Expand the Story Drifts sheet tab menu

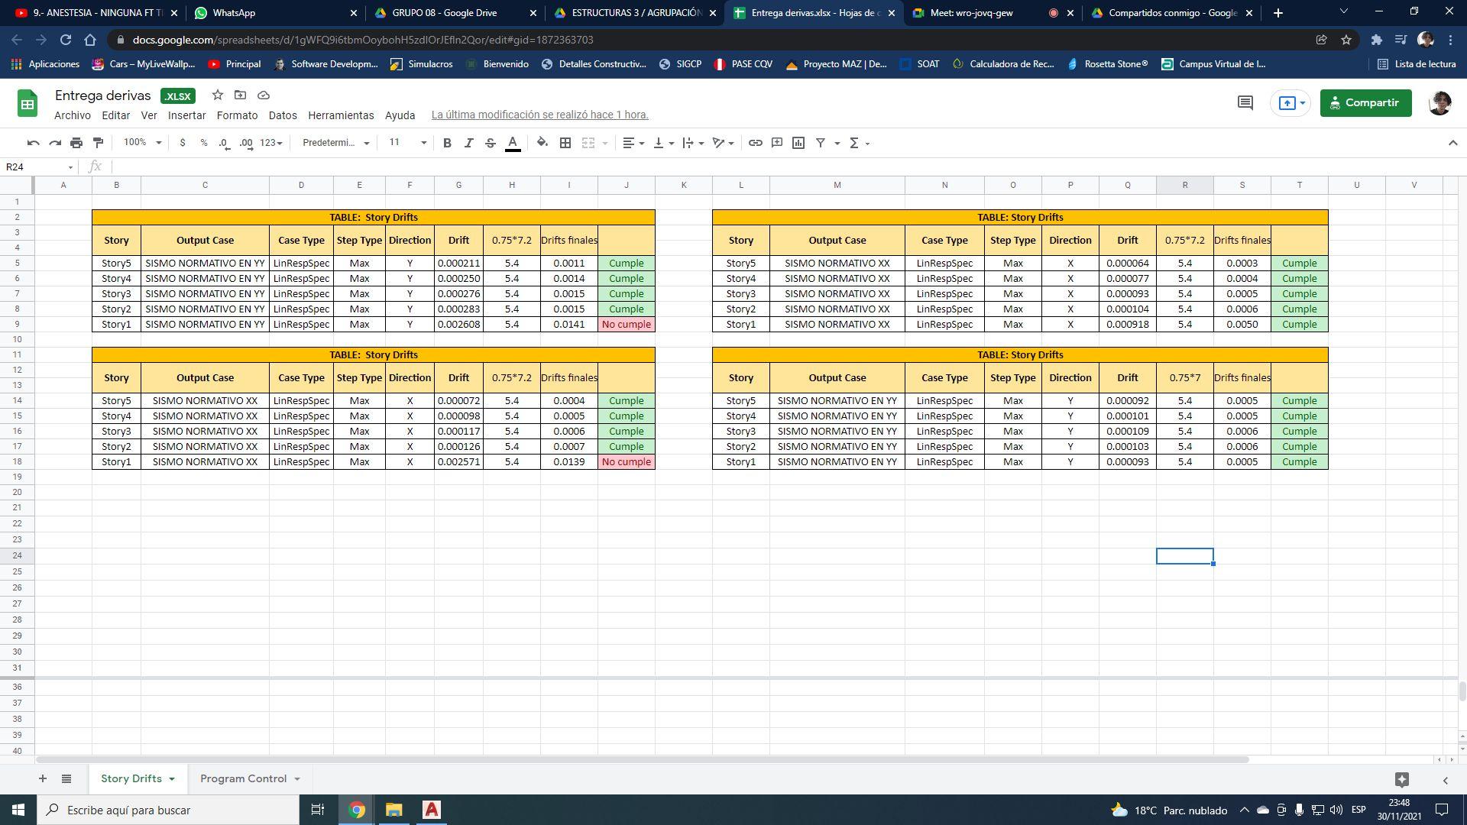(172, 779)
